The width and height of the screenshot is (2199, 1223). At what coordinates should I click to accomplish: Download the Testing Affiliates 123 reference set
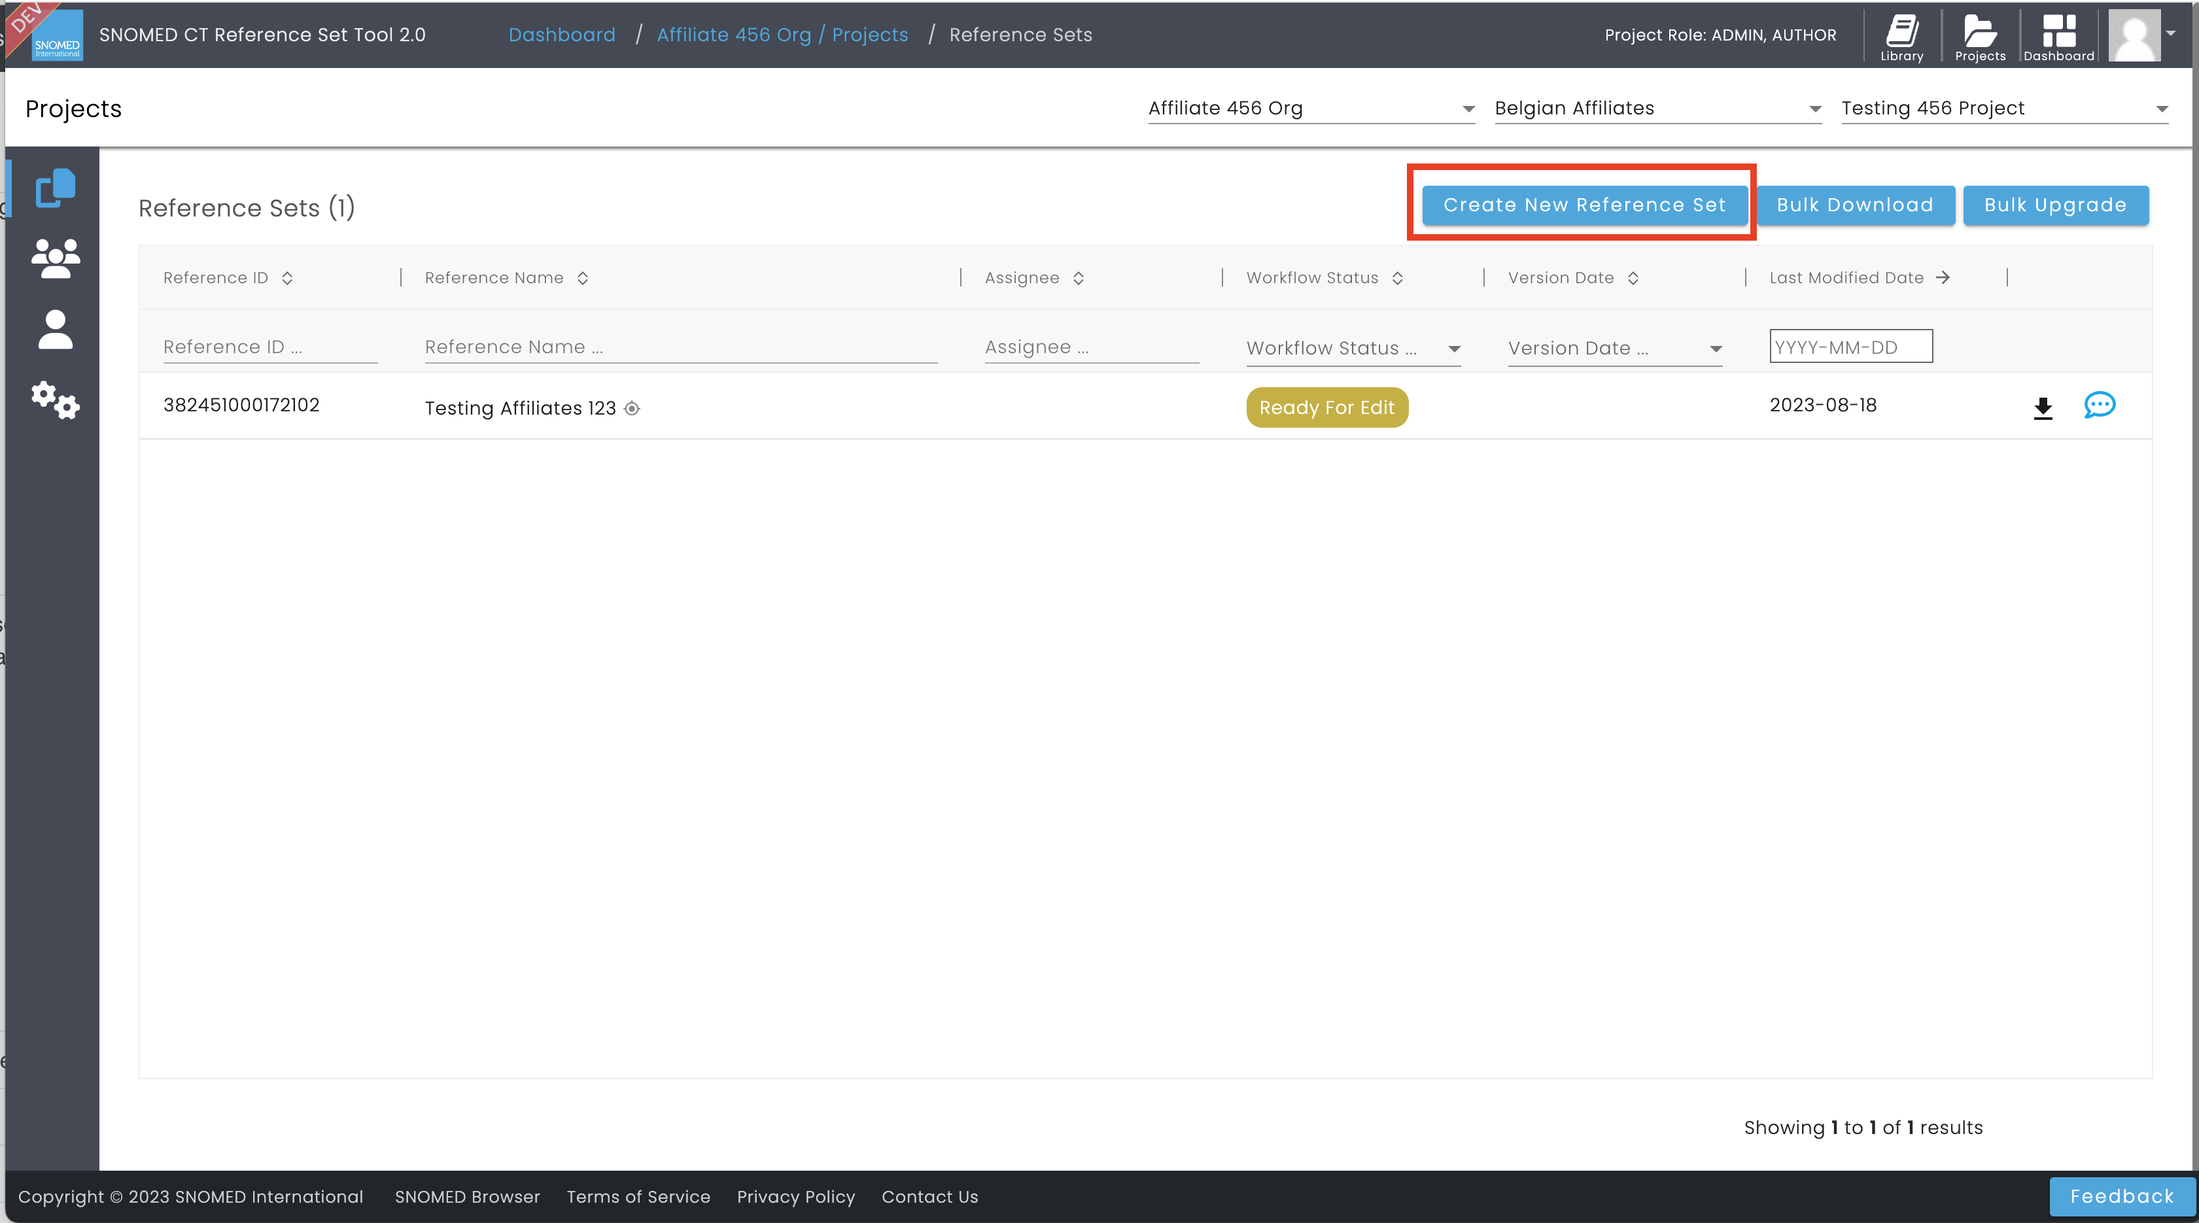point(2042,408)
